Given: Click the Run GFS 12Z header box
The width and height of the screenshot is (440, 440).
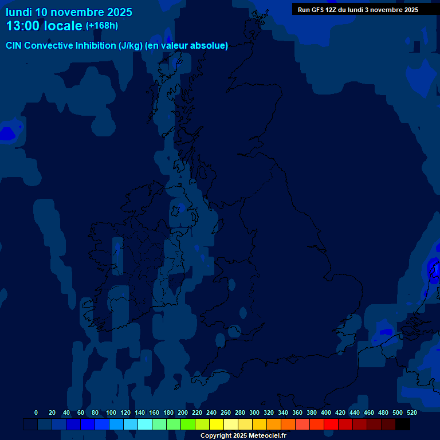Looking at the screenshot, I should [358, 10].
